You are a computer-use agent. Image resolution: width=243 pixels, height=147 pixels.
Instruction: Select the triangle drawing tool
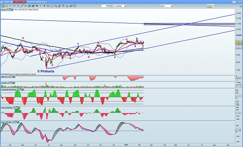click(67, 6)
